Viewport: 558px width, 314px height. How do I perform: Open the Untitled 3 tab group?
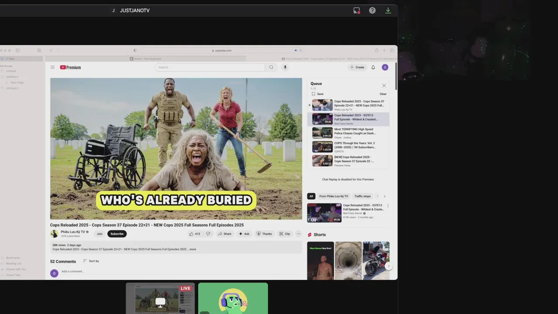tap(12, 88)
